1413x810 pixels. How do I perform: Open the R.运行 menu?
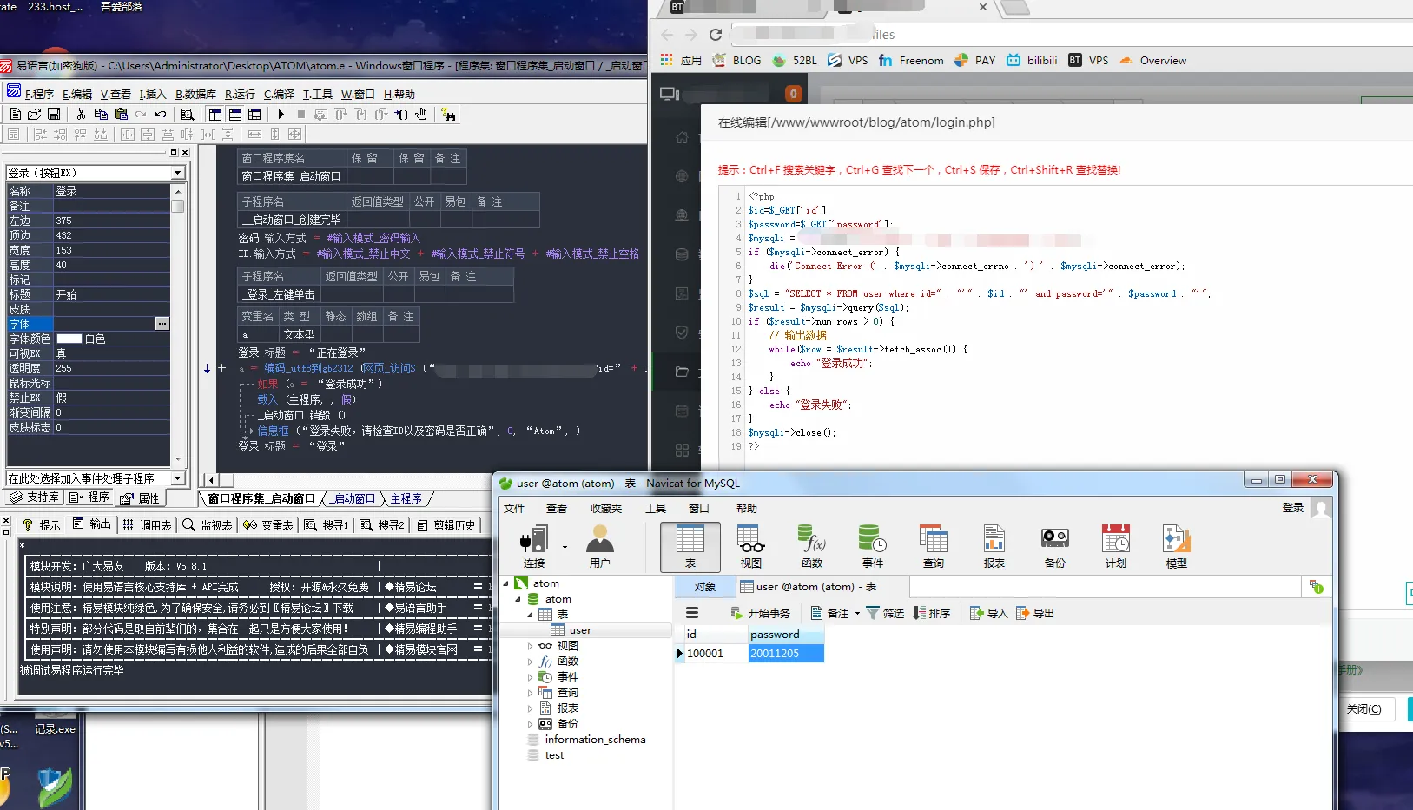(x=240, y=95)
